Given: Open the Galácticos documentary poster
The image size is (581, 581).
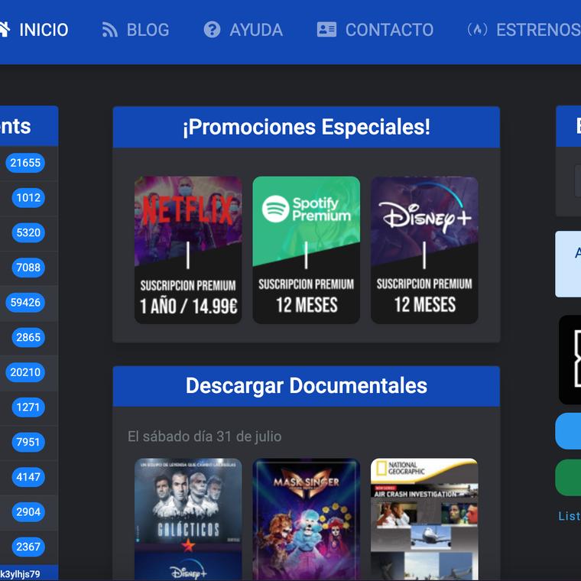Looking at the screenshot, I should pyautogui.click(x=188, y=518).
